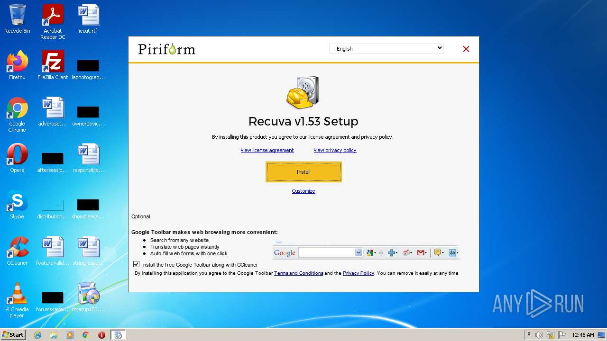Screen dimensions: 607x341
Task: Open the Google Toolbar Privacy Policy link
Action: coord(359,273)
